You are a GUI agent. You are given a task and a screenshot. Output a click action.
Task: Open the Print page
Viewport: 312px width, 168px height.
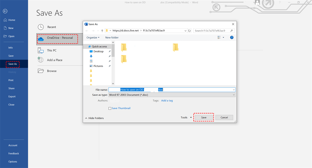pos(11,80)
